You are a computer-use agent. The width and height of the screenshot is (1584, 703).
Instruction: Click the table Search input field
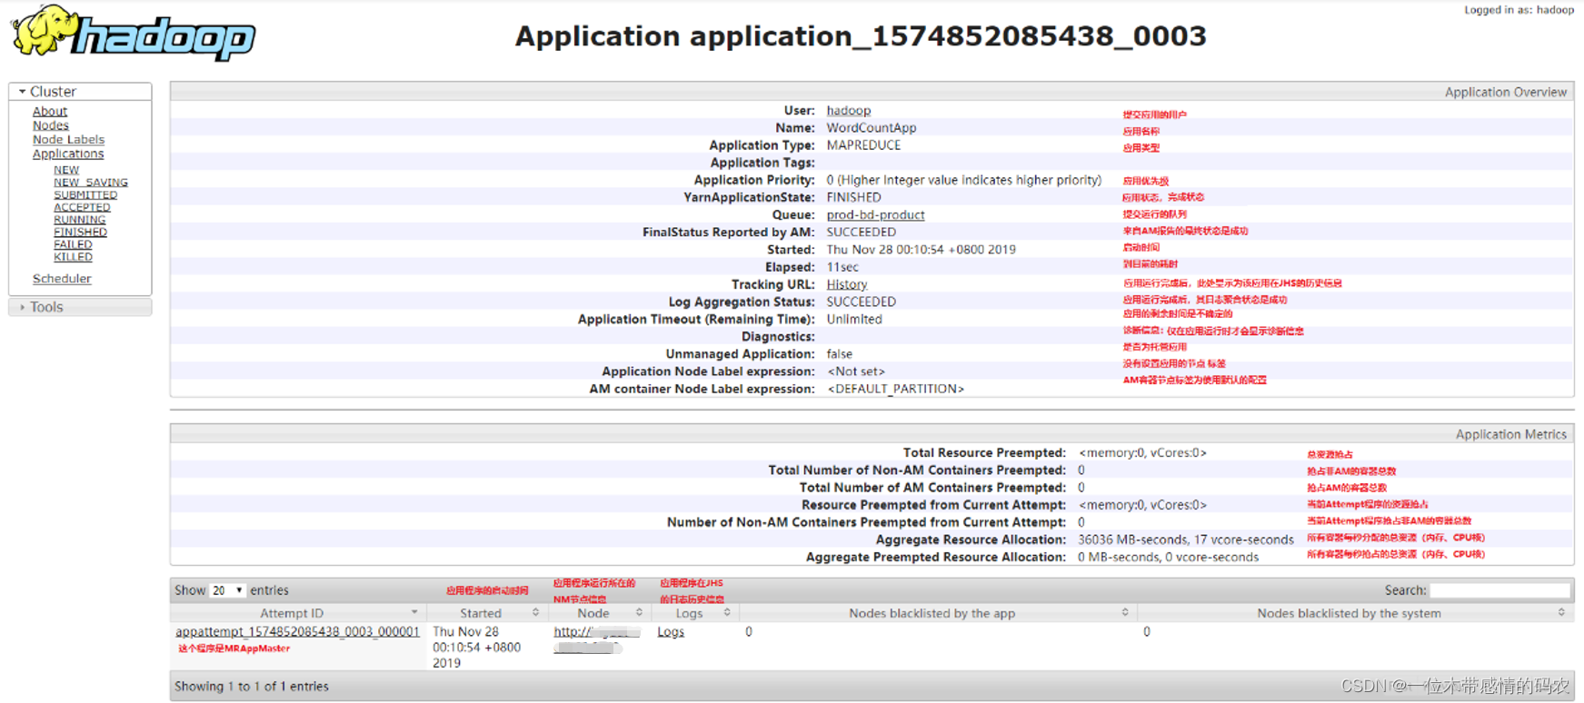pyautogui.click(x=1499, y=590)
